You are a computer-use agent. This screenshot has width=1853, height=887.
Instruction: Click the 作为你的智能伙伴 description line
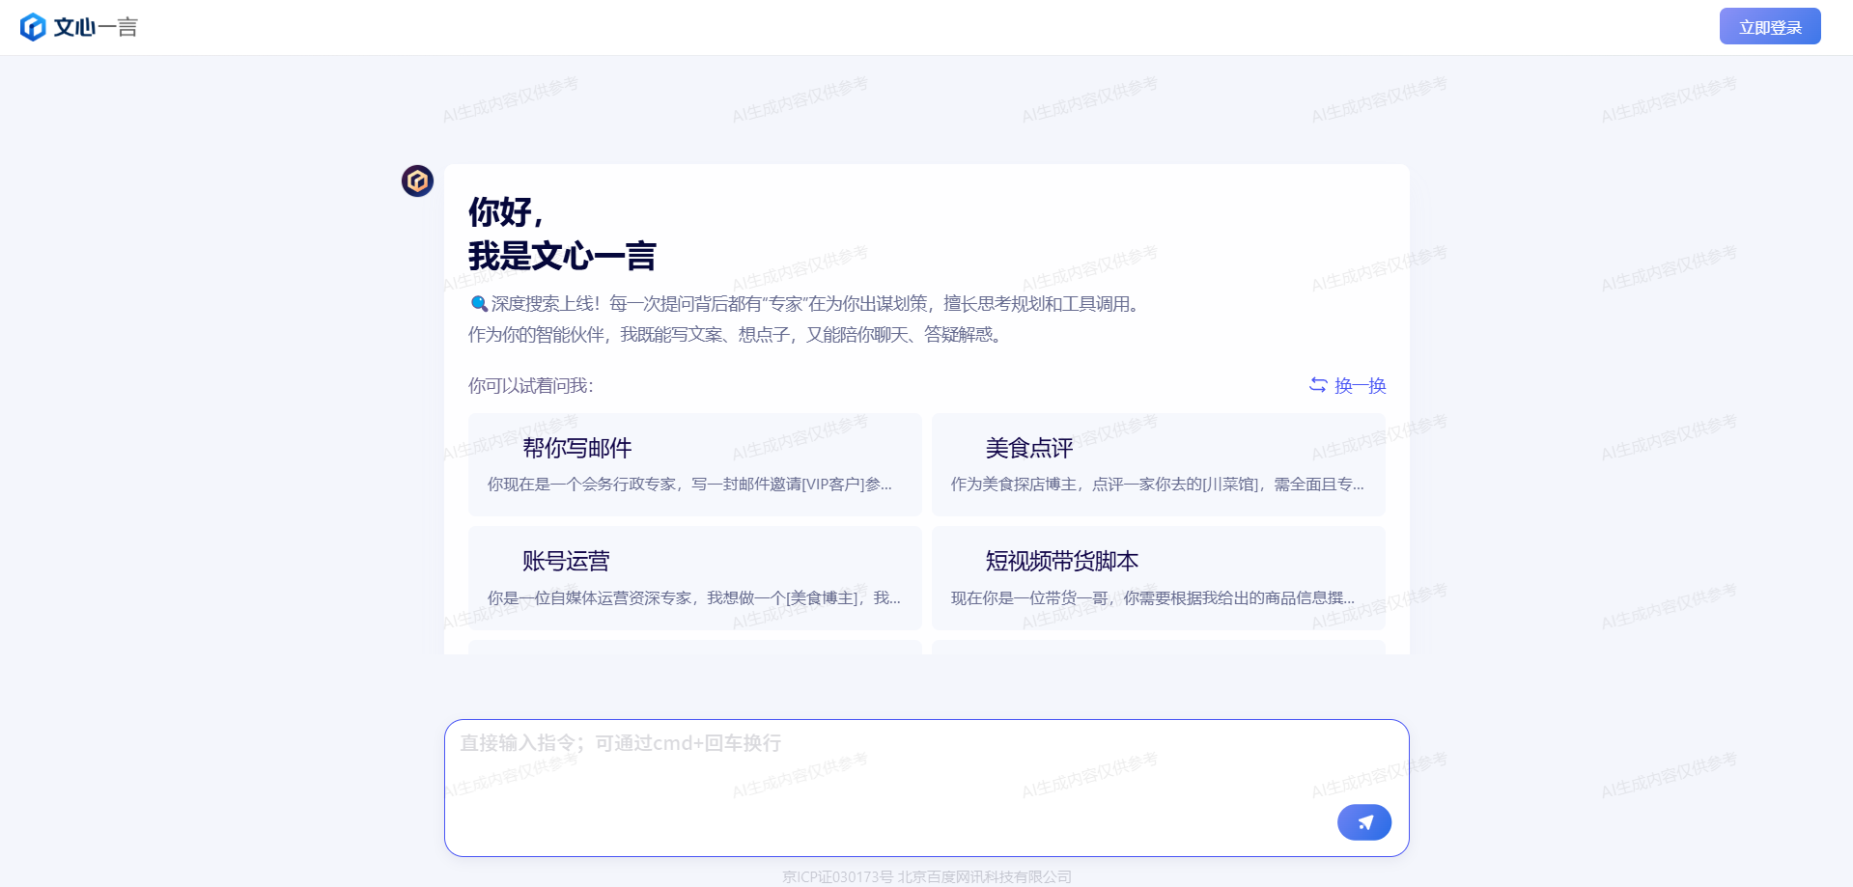pos(736,335)
